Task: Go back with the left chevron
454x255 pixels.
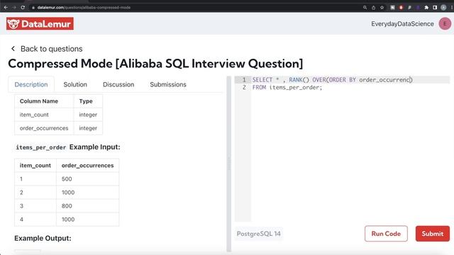Action: coord(13,49)
